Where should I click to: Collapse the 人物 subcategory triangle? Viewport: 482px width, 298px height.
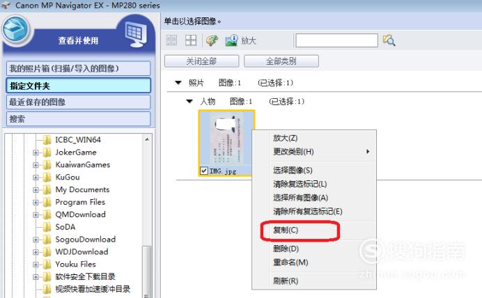pos(189,101)
